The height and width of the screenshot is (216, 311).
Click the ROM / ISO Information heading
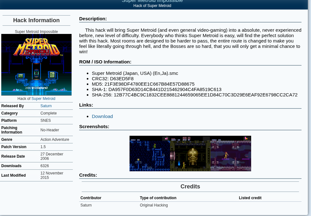pyautogui.click(x=105, y=62)
